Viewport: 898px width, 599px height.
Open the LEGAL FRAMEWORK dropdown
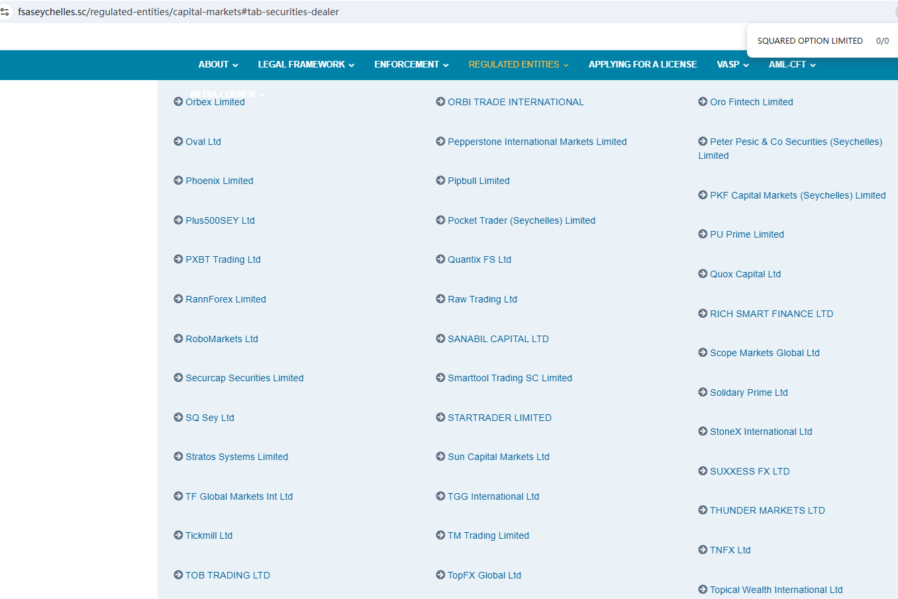[306, 65]
